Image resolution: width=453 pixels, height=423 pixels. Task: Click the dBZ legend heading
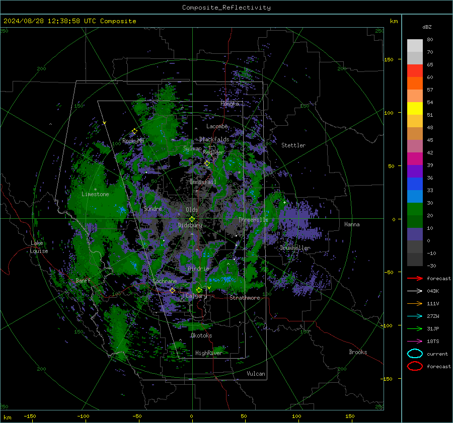coord(427,27)
